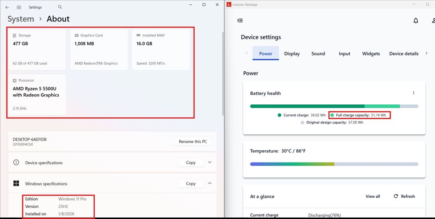The image size is (435, 219).
Task: Click the Battery health capacity bar
Action: tap(334, 106)
